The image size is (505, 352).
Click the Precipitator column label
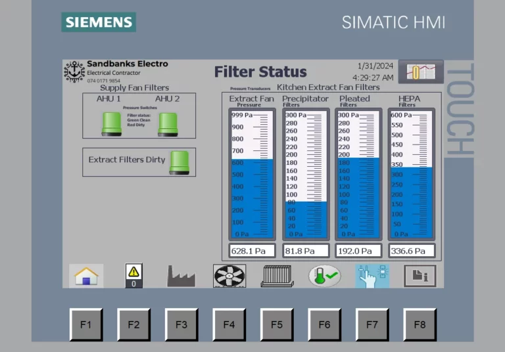[x=305, y=99]
